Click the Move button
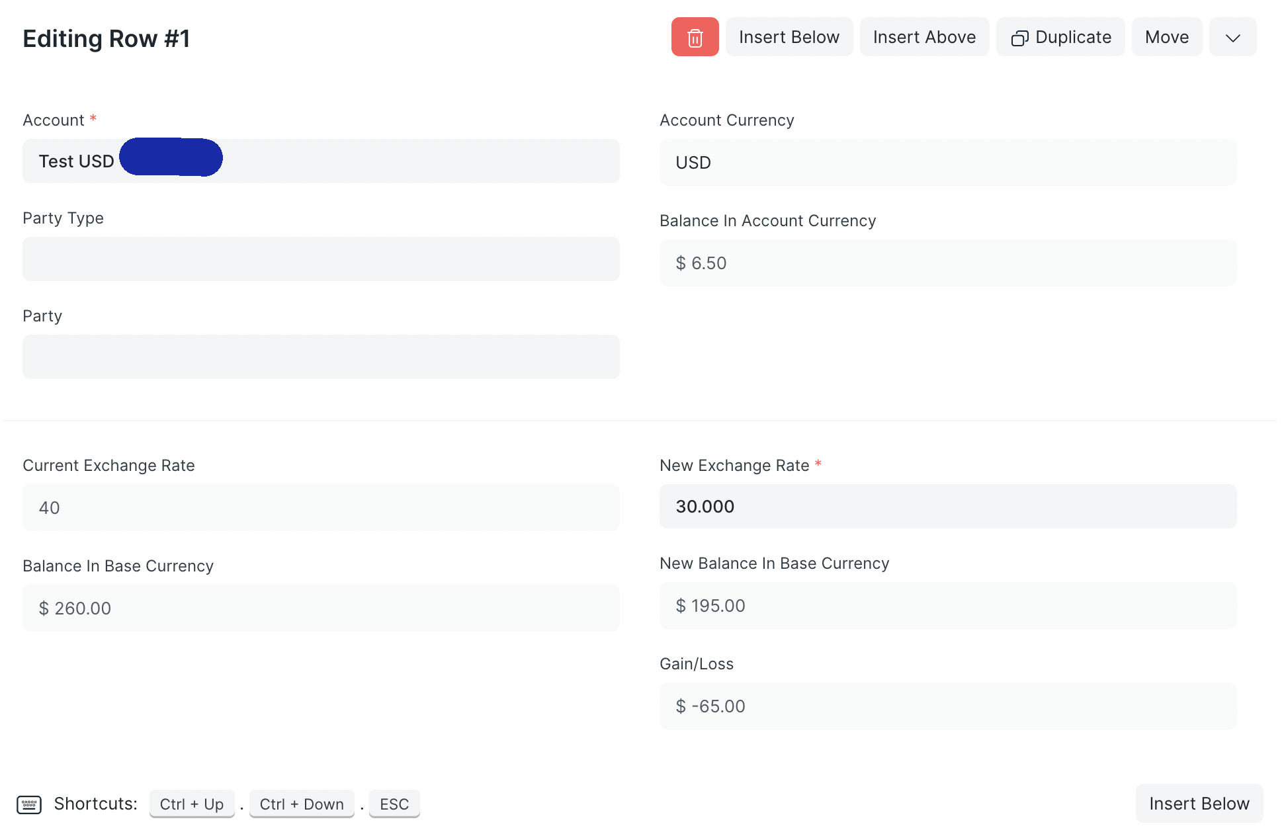Screen dimensions: 1286x840 click(x=1166, y=37)
